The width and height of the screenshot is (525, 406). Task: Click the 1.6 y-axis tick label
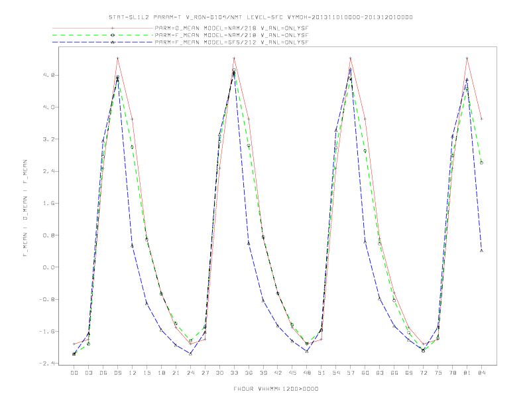[x=48, y=204]
